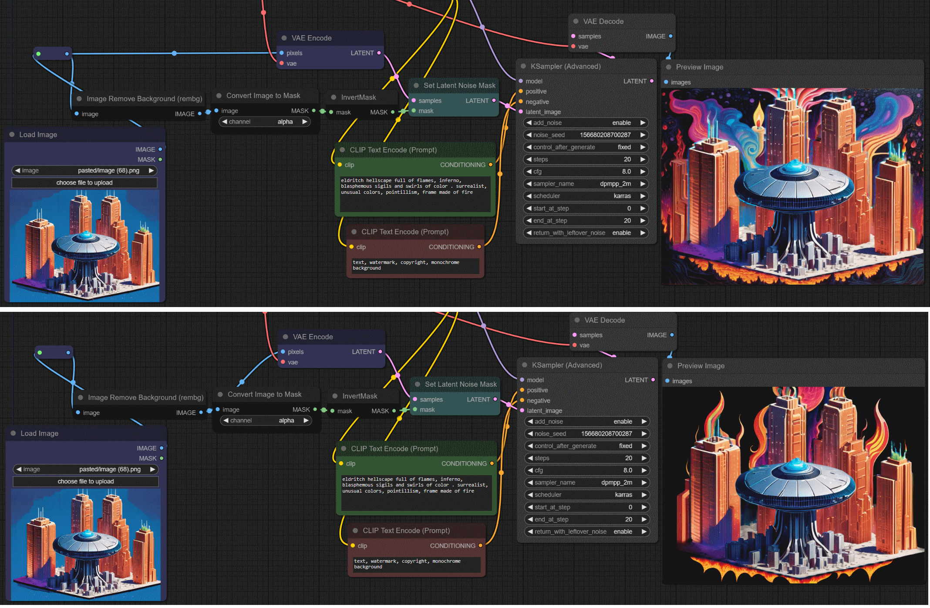Image resolution: width=930 pixels, height=608 pixels.
Task: Increase noise_seed with right arrow in upper KSampler
Action: 643,135
